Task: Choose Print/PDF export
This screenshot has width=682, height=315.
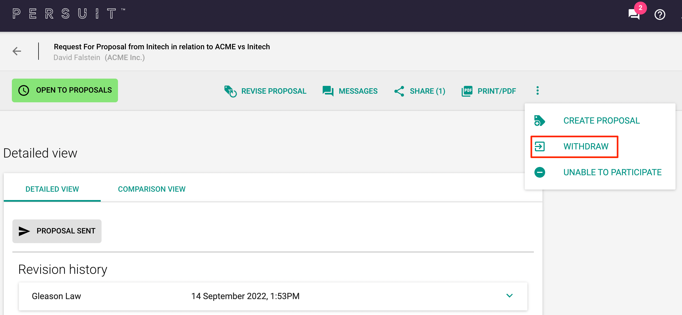Action: pyautogui.click(x=489, y=91)
